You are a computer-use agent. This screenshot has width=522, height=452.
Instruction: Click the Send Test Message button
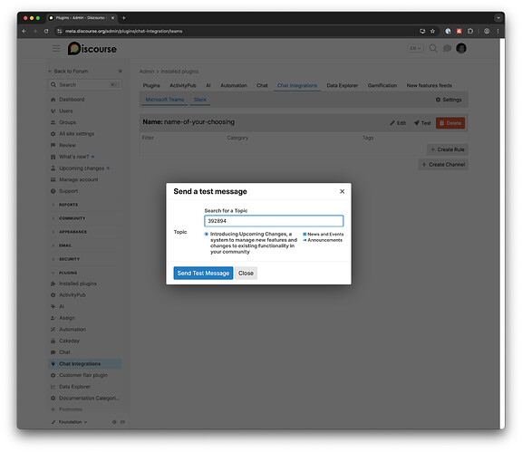[x=203, y=273]
